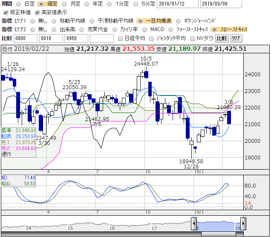Click the 高値 21,553.35 high value
The image size is (271, 237).
pyautogui.click(x=132, y=49)
